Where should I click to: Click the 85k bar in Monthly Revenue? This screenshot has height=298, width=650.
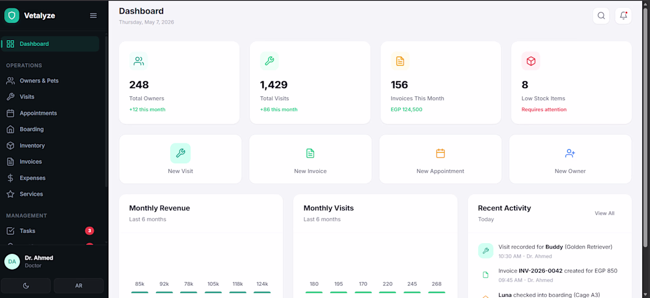pyautogui.click(x=139, y=292)
